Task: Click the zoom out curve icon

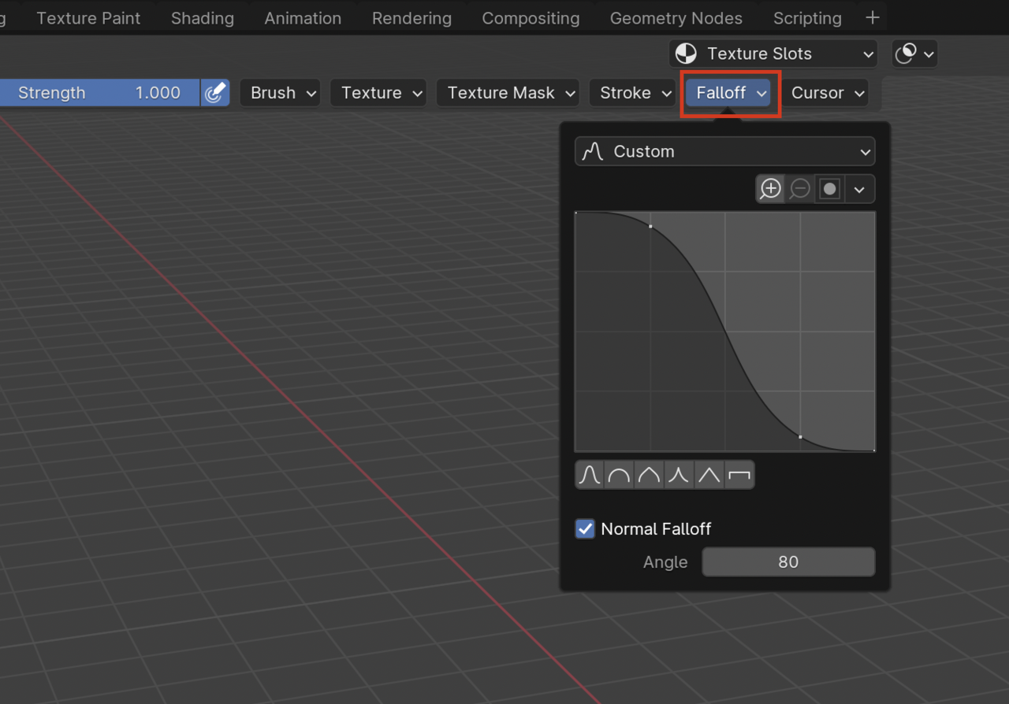Action: coord(799,189)
